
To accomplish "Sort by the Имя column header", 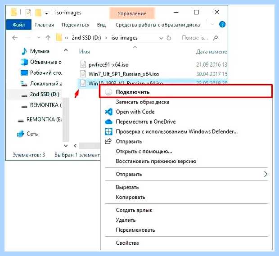I will (85, 52).
